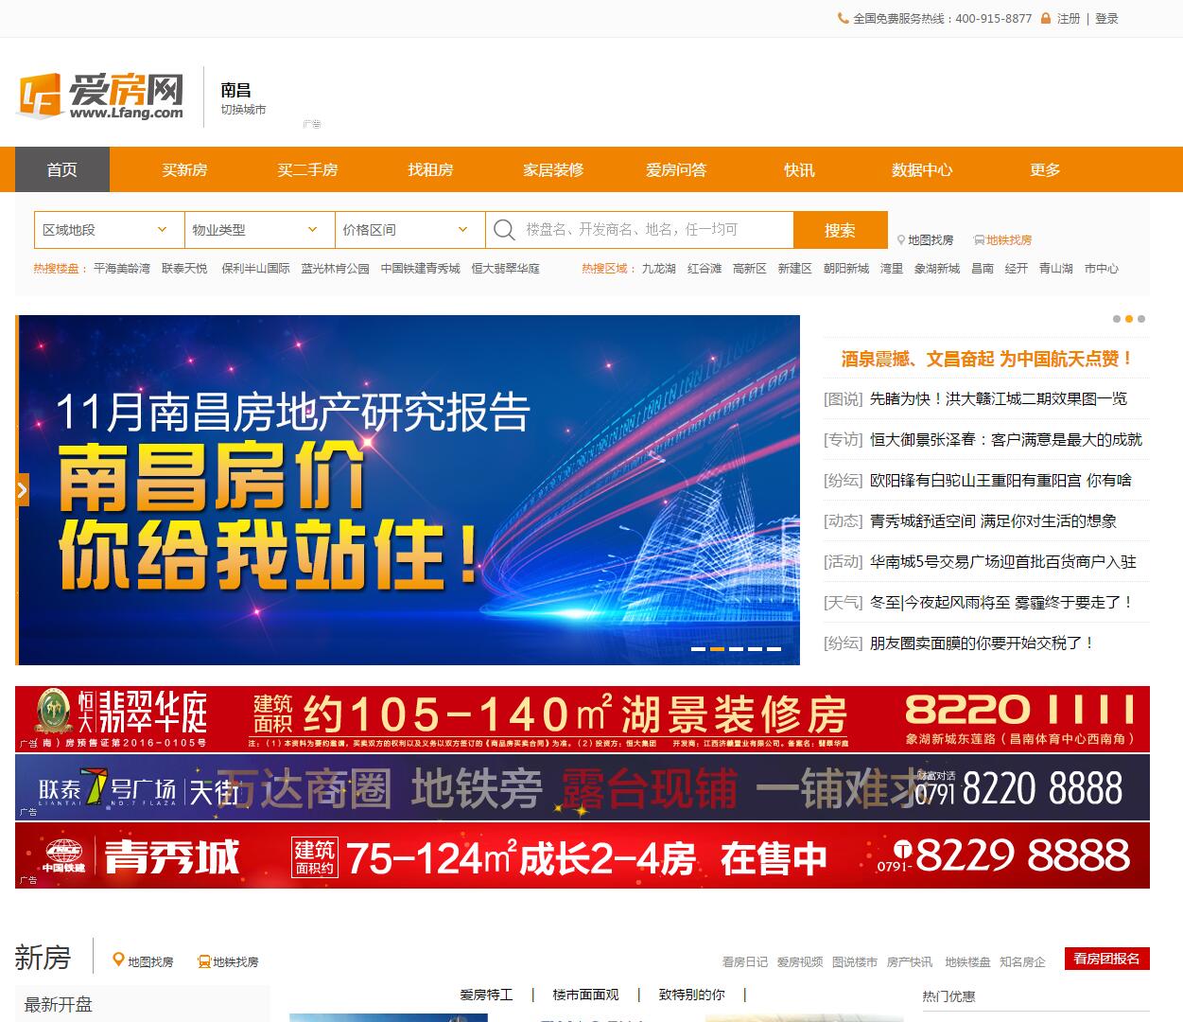Click hot area 高新区
Viewport: 1183px width, 1022px height.
coord(750,269)
